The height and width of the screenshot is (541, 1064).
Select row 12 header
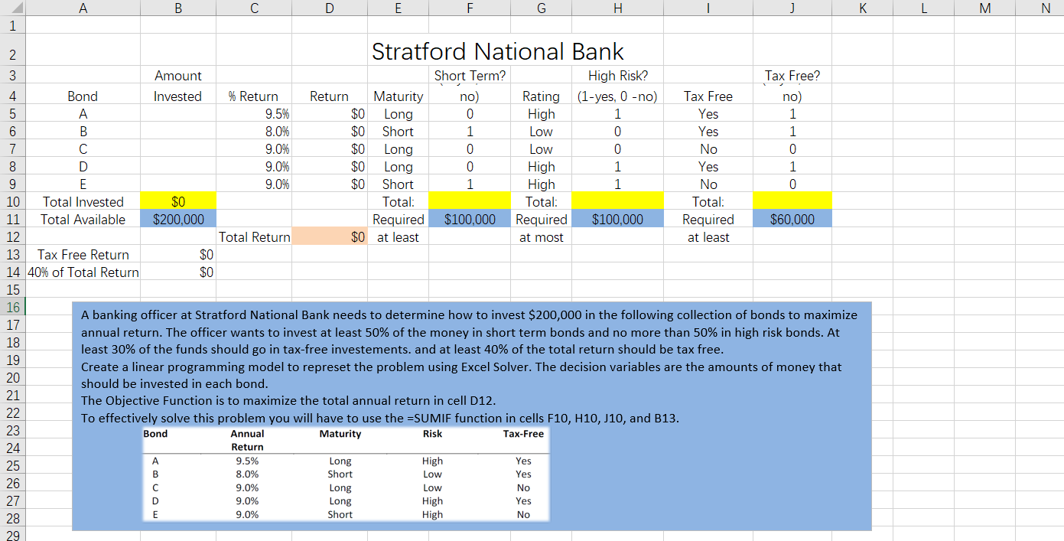(x=13, y=236)
